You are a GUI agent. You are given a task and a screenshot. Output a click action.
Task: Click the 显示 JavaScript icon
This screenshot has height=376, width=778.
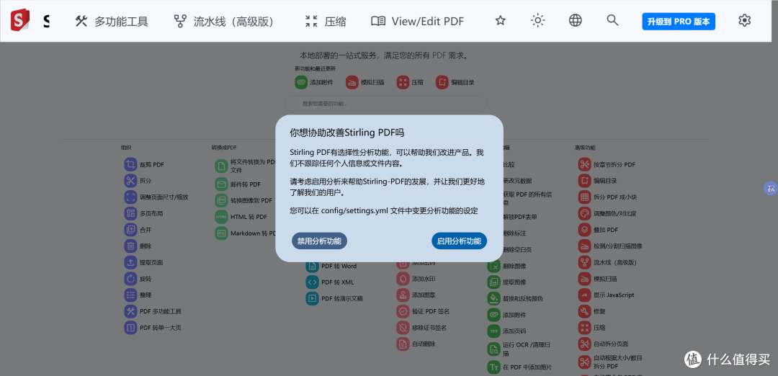pyautogui.click(x=584, y=295)
